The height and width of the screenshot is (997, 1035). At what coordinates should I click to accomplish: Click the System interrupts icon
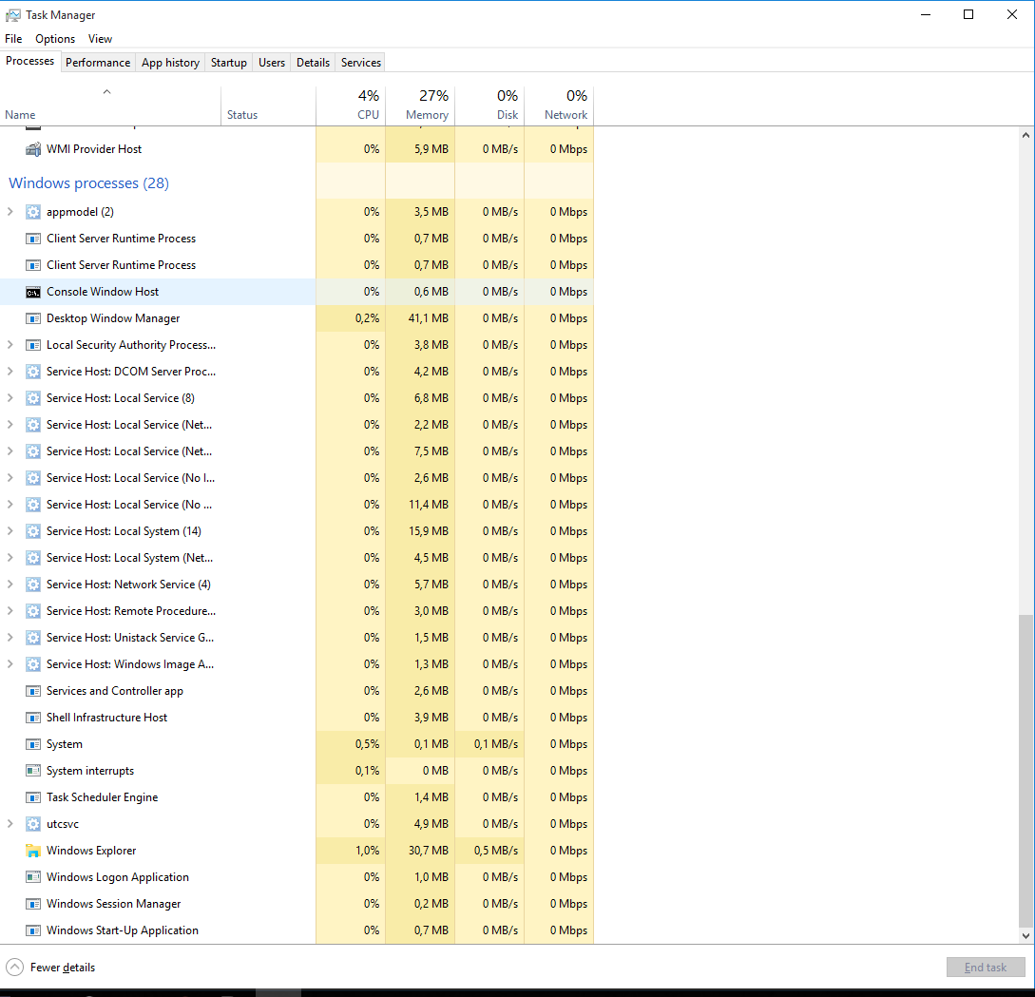[33, 771]
